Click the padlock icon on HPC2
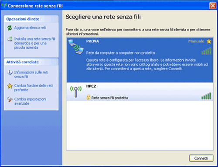 [88, 97]
